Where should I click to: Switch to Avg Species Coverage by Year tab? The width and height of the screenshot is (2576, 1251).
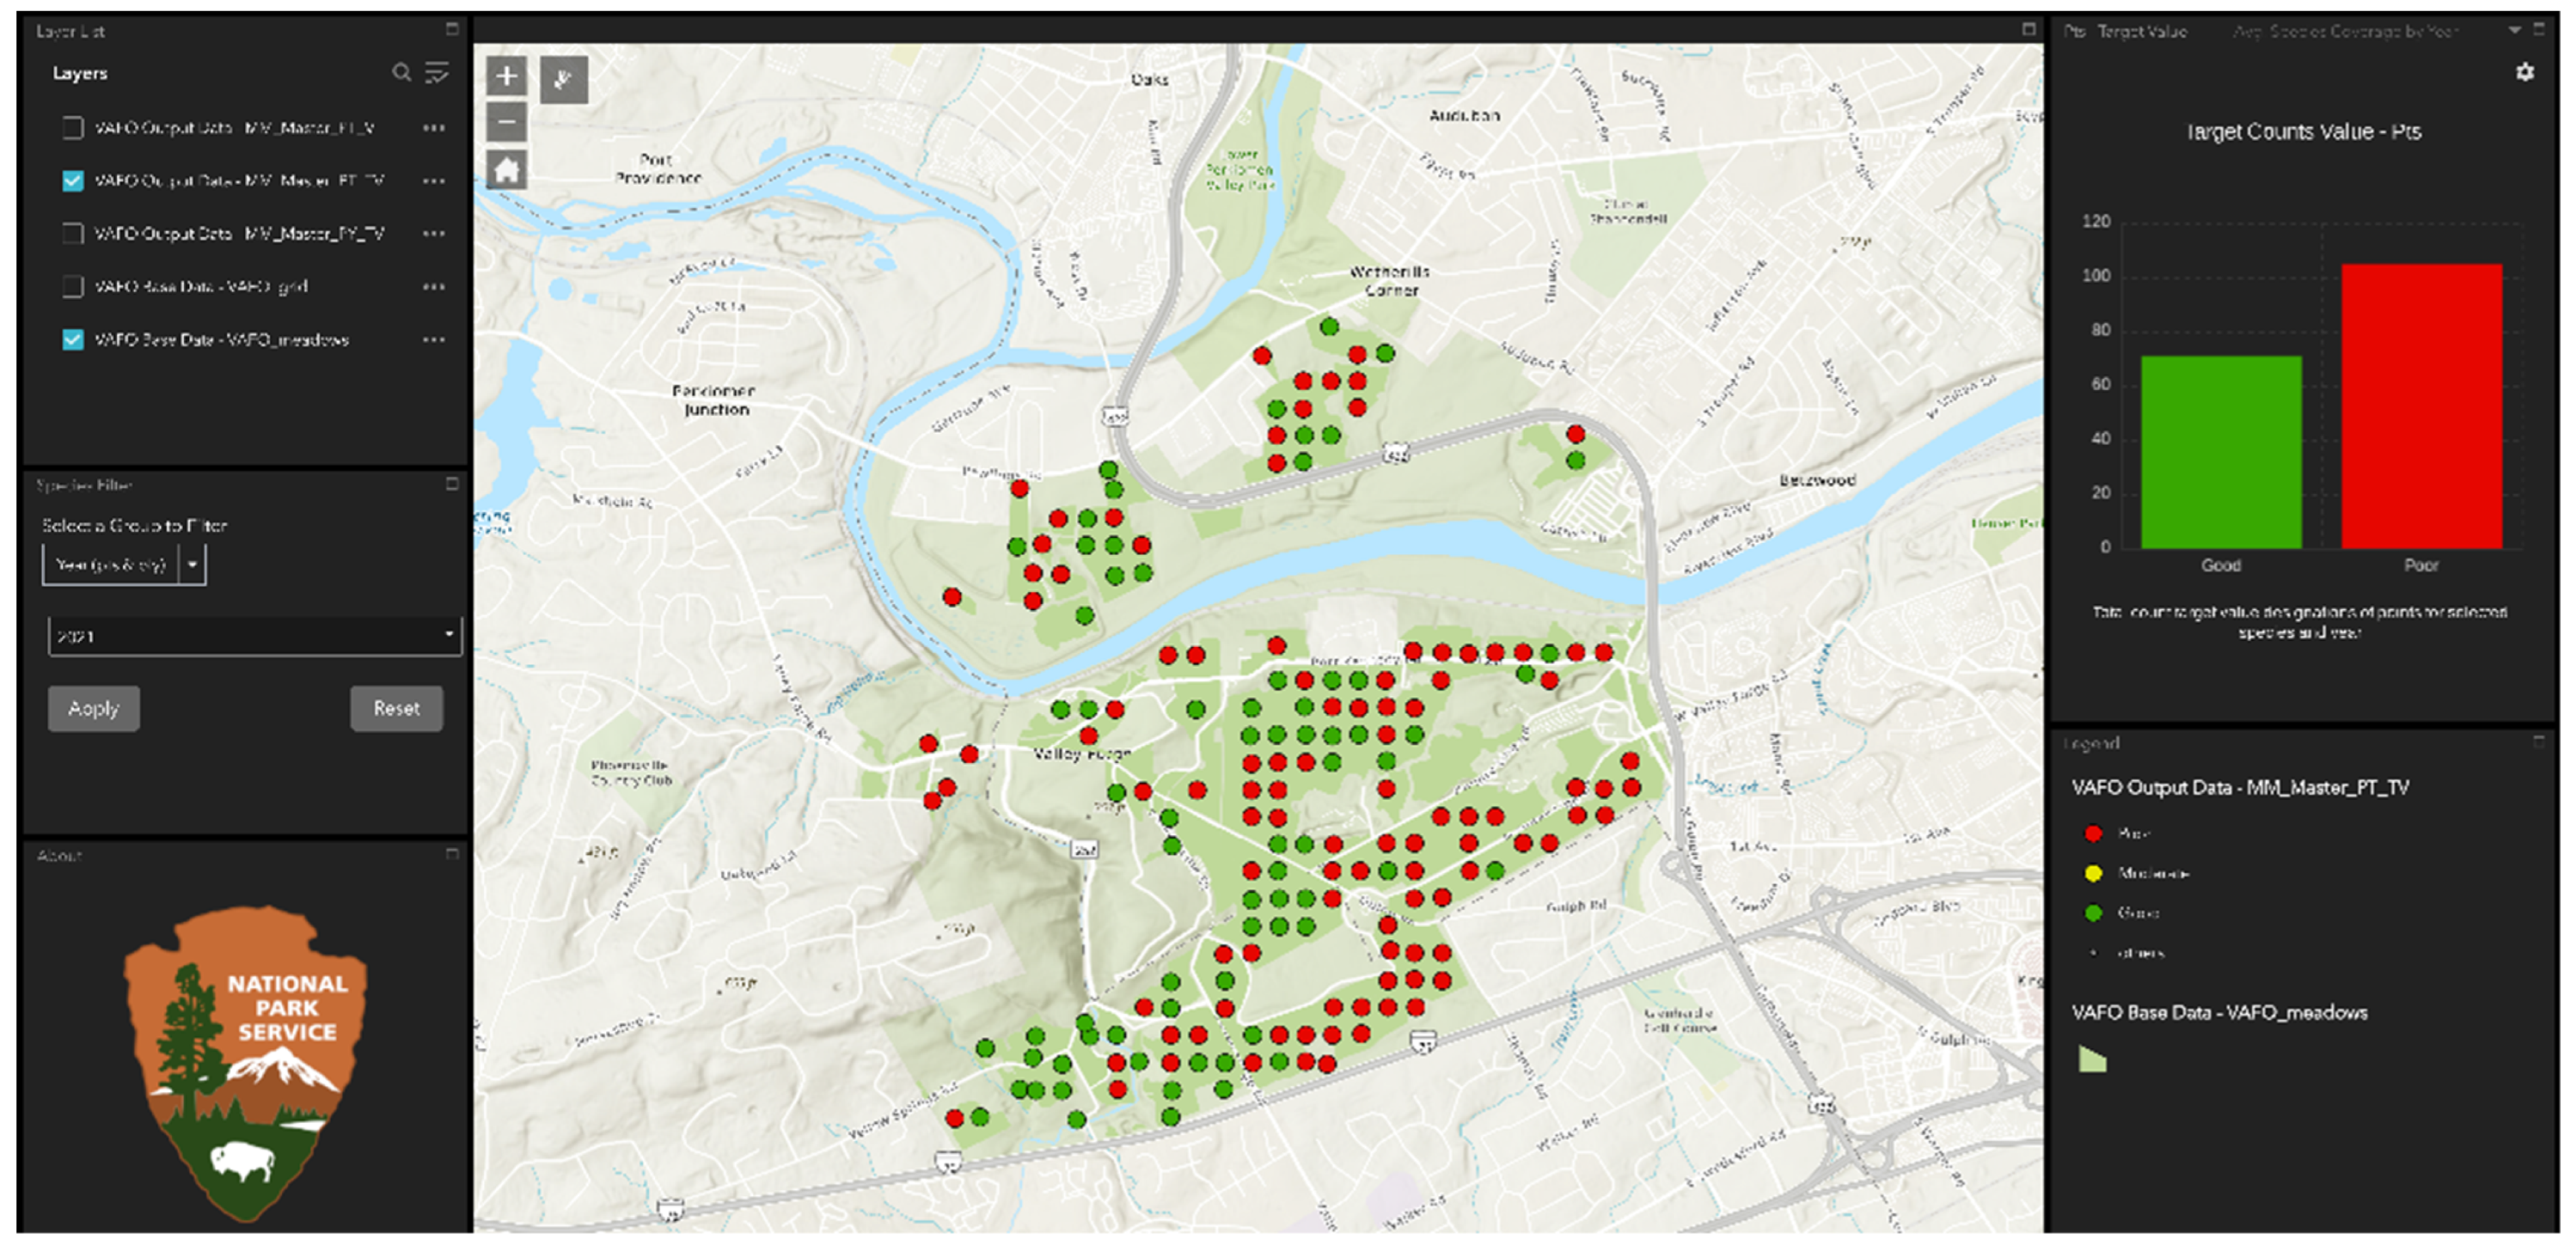(x=2345, y=32)
